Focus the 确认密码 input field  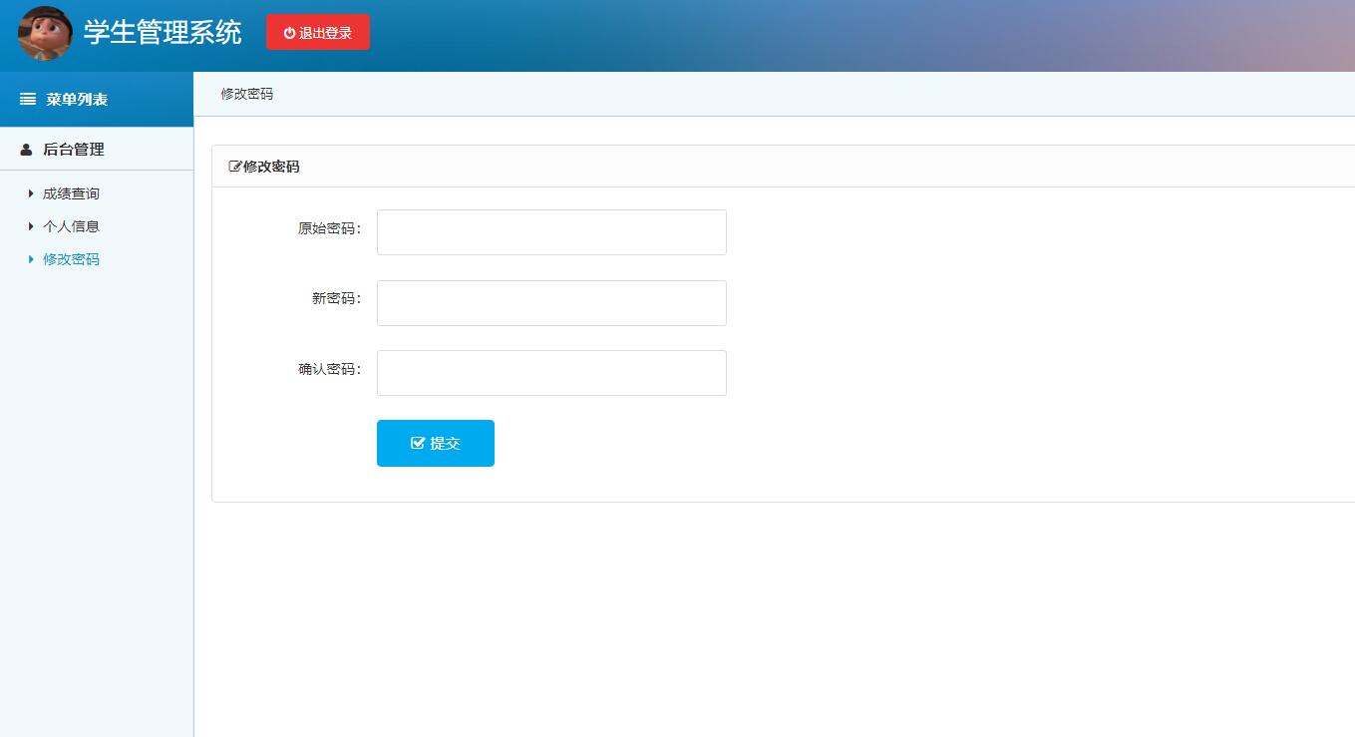coord(551,373)
